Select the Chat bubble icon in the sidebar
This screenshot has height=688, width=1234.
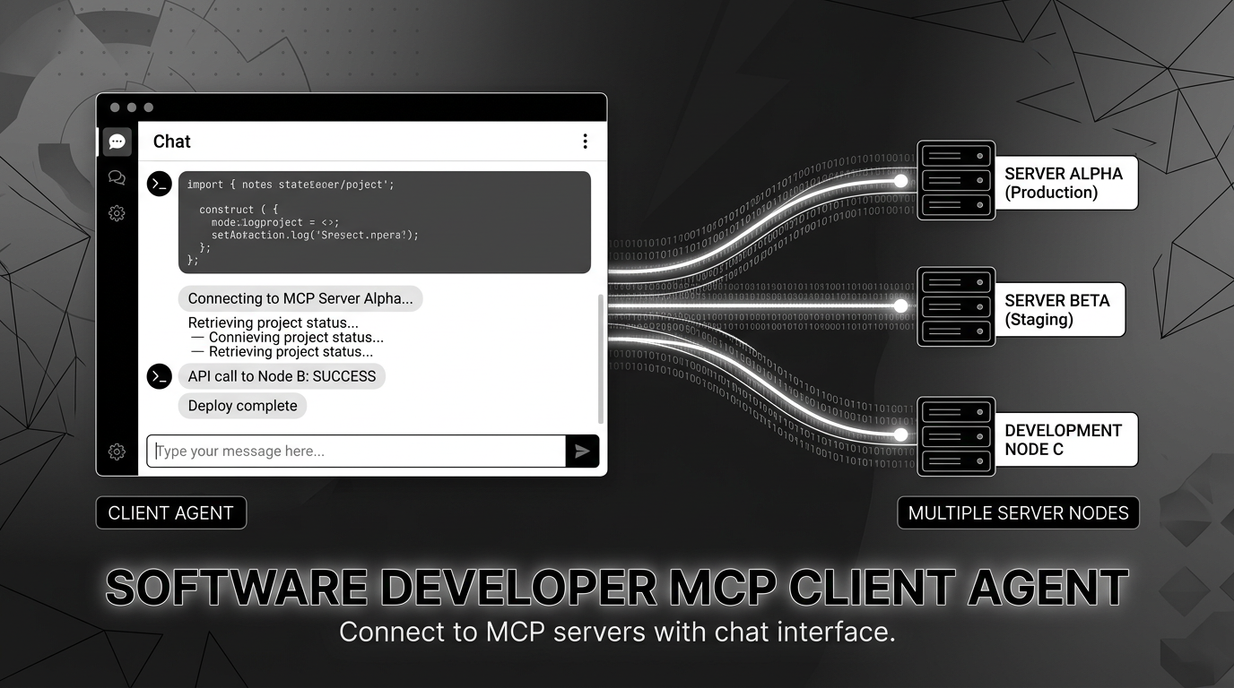point(117,142)
